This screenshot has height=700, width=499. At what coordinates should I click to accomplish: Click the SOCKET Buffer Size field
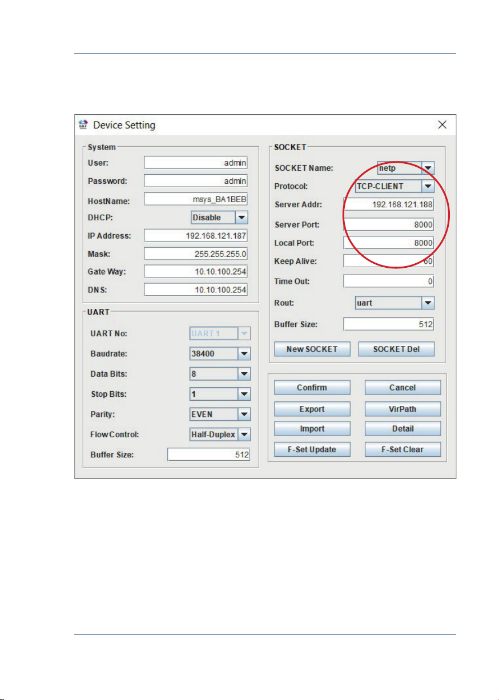(389, 324)
